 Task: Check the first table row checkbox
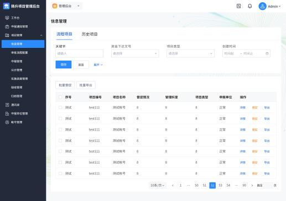pyautogui.click(x=60, y=107)
